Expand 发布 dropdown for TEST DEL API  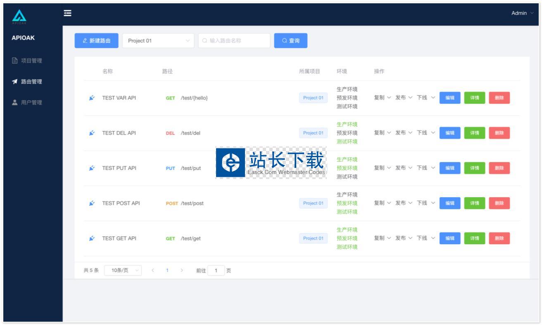point(404,133)
